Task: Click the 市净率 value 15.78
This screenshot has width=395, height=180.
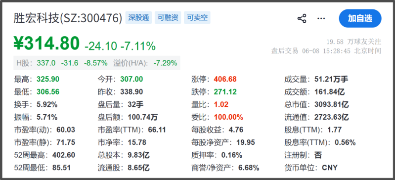Action: coord(137,142)
